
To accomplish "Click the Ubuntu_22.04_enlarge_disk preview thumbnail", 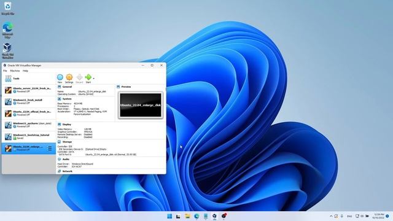I will click(x=141, y=105).
